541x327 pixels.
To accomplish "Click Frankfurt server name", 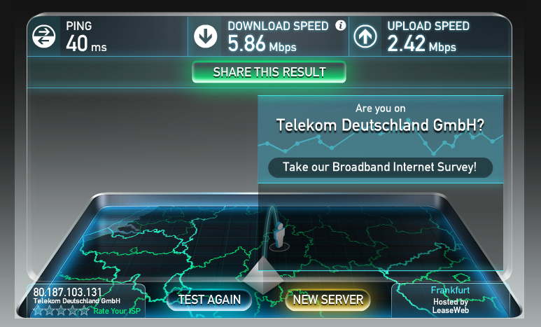I will tap(450, 290).
